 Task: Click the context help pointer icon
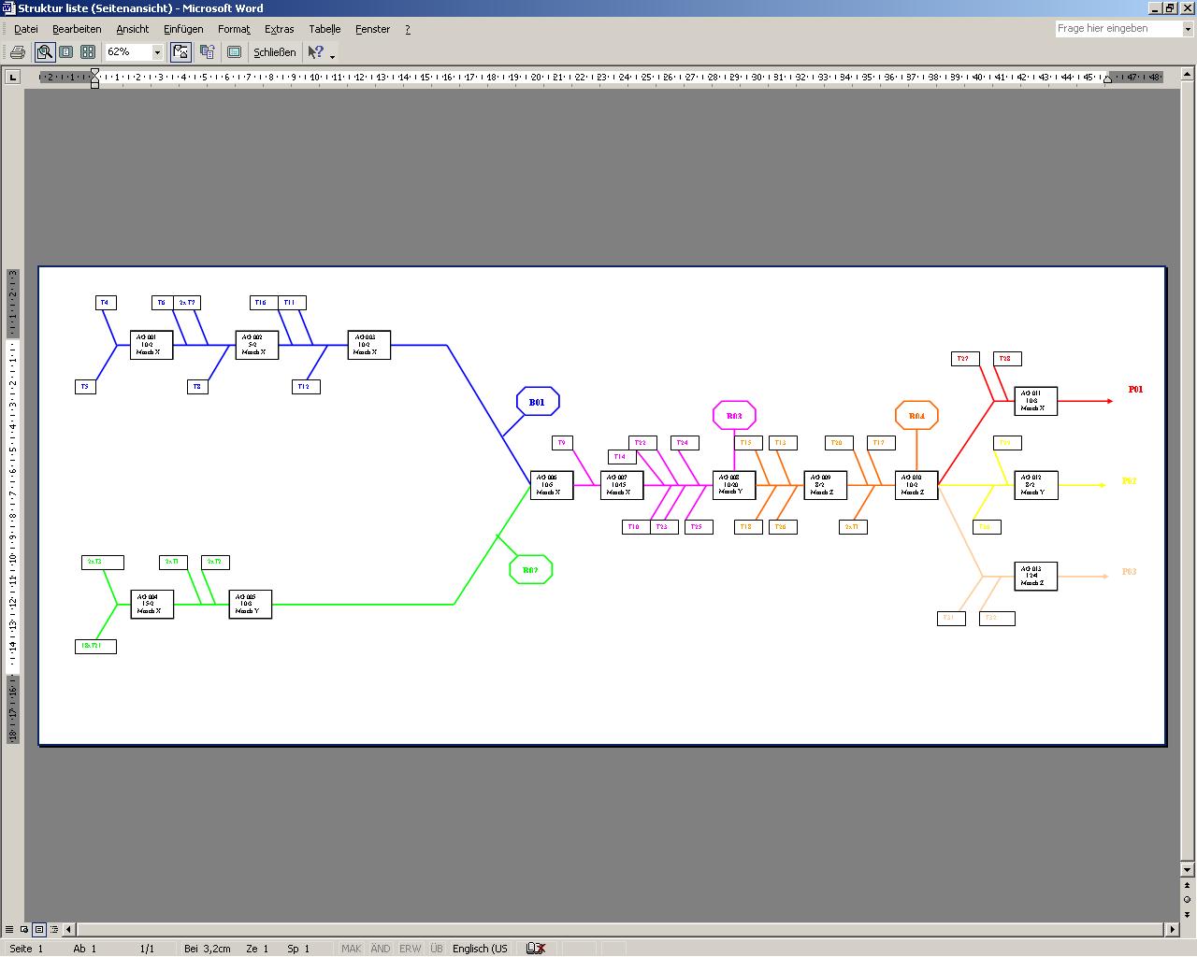[x=316, y=52]
